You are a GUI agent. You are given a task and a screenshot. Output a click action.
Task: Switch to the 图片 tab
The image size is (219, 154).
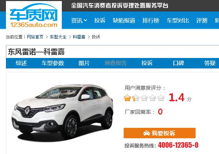84,63
